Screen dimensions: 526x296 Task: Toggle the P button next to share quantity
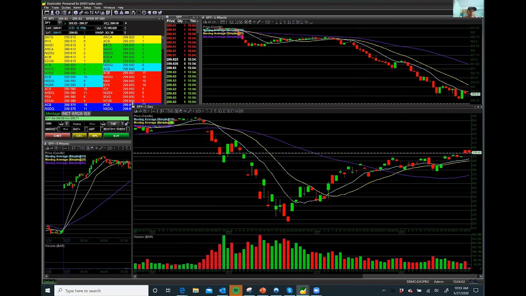pos(67,124)
